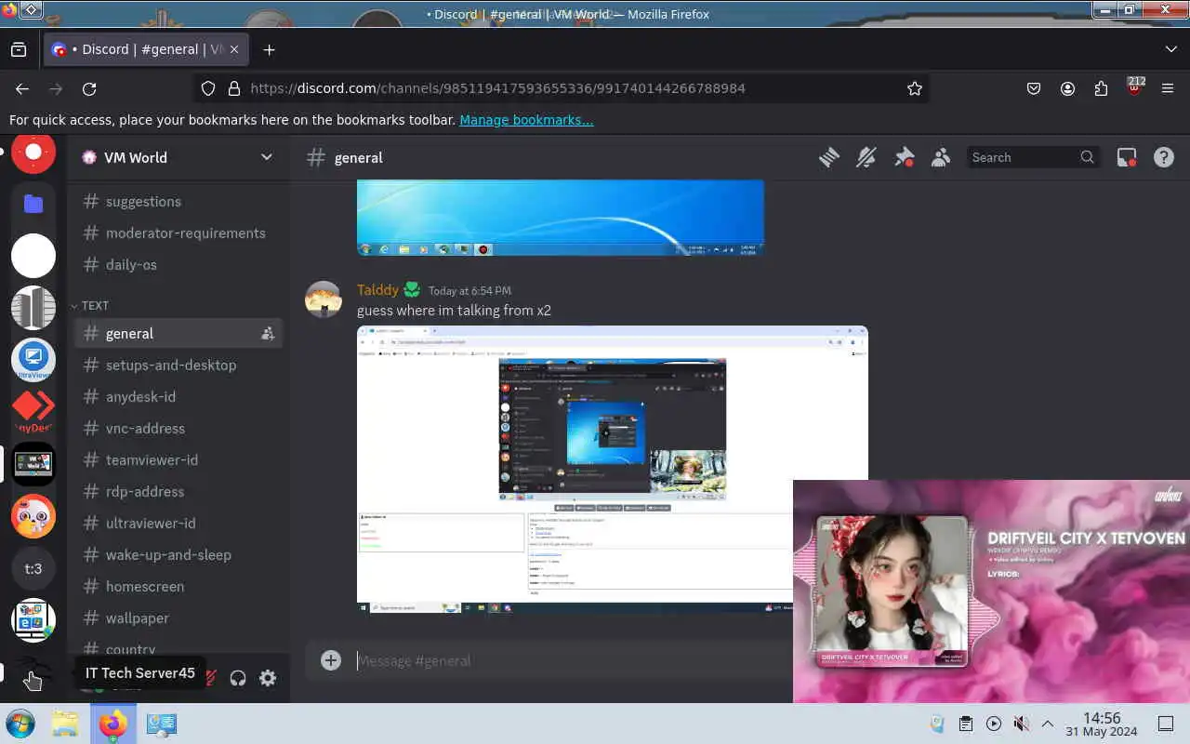Viewport: 1190px width, 744px height.
Task: Toggle deafen with the headphones icon
Action: click(x=238, y=678)
